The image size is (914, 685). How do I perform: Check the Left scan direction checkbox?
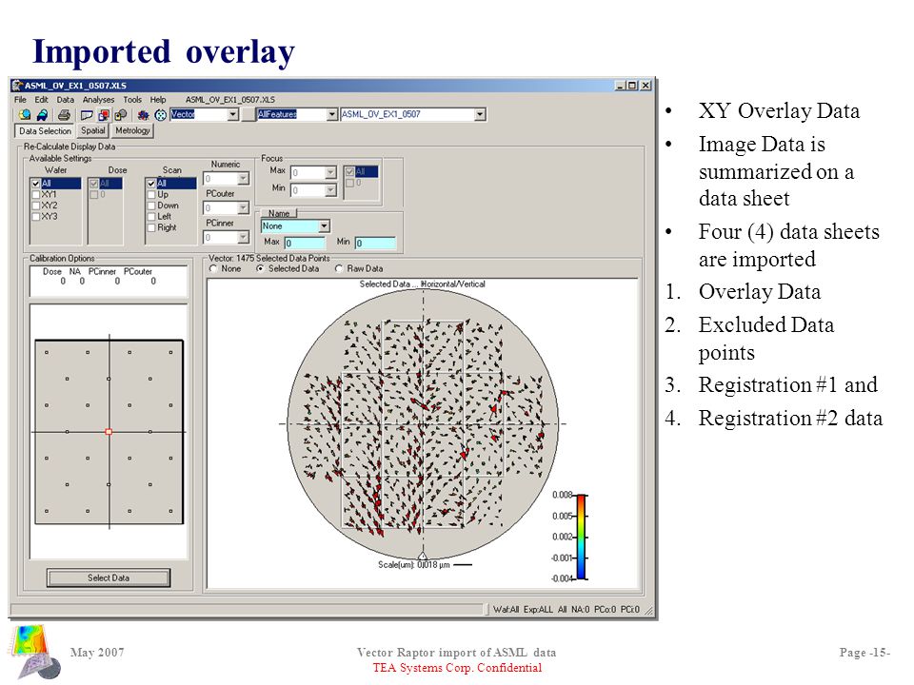pos(151,217)
